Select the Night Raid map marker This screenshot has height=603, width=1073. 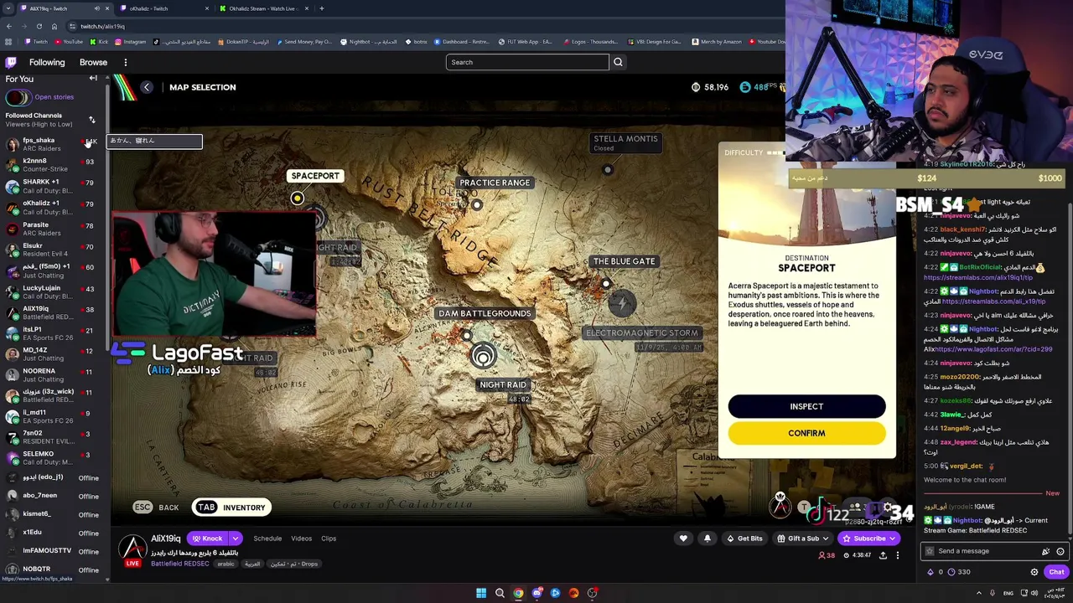click(483, 357)
